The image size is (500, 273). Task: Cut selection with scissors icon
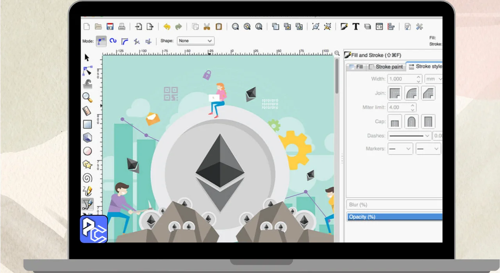pos(207,27)
